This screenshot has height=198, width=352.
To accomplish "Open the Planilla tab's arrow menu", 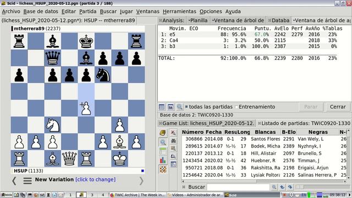I will pyautogui.click(x=189, y=20).
